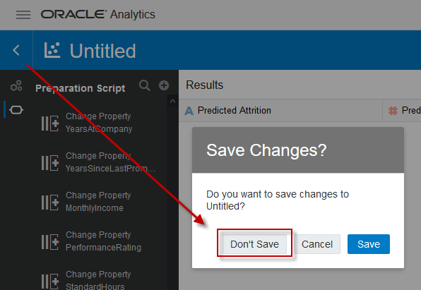Select the preparation script sidebar icon
This screenshot has width=421, height=290.
pyautogui.click(x=16, y=110)
